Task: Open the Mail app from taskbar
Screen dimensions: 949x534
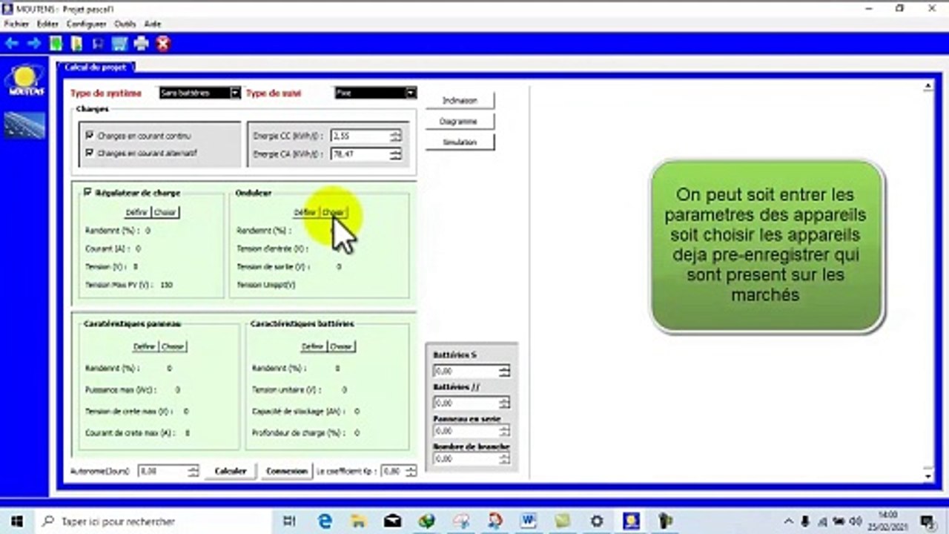Action: point(393,521)
